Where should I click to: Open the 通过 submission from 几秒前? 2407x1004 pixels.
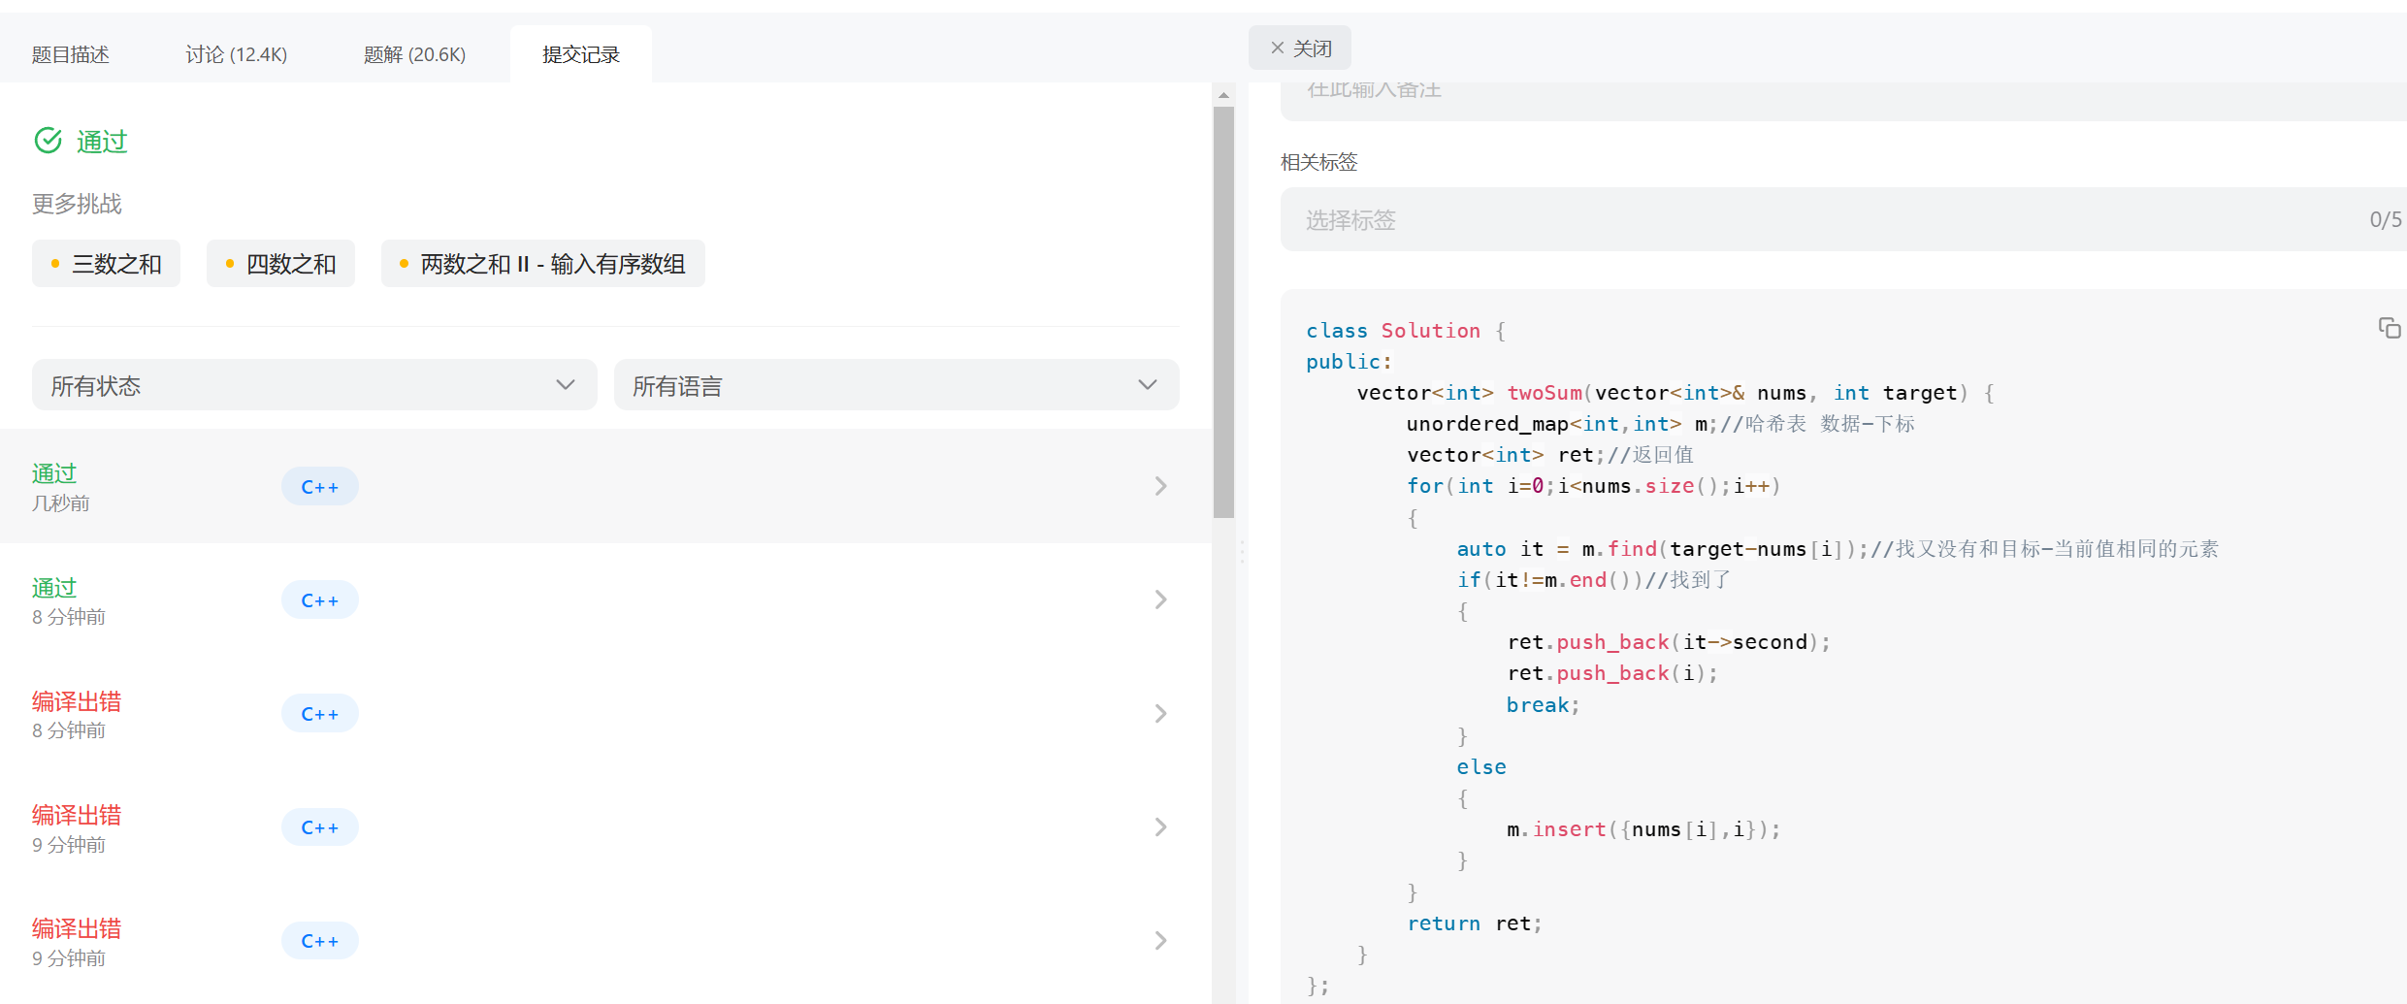coord(605,486)
